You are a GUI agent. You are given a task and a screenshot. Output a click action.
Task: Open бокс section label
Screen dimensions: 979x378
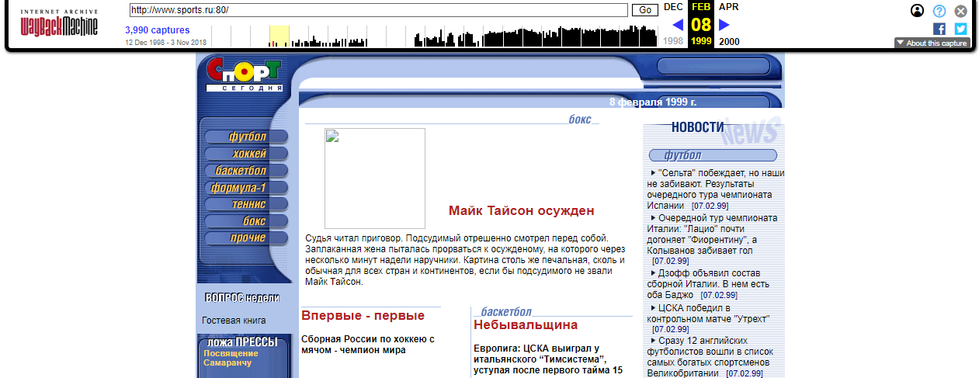click(580, 119)
